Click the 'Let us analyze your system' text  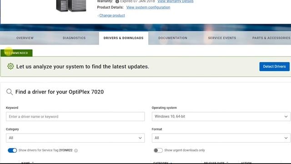83,67
